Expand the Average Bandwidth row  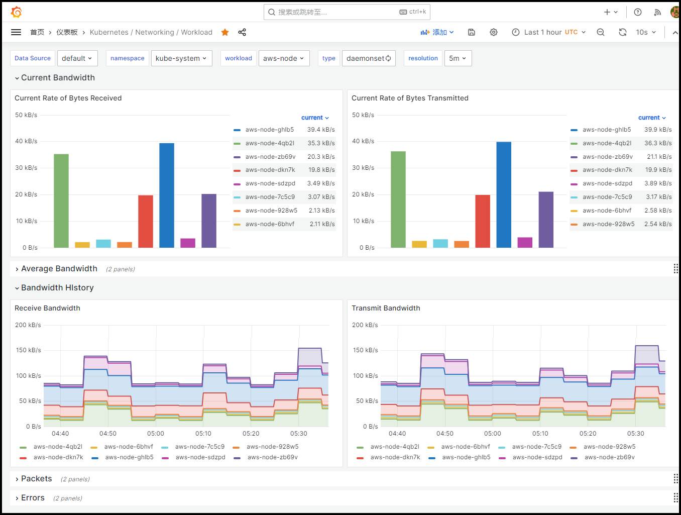point(56,269)
